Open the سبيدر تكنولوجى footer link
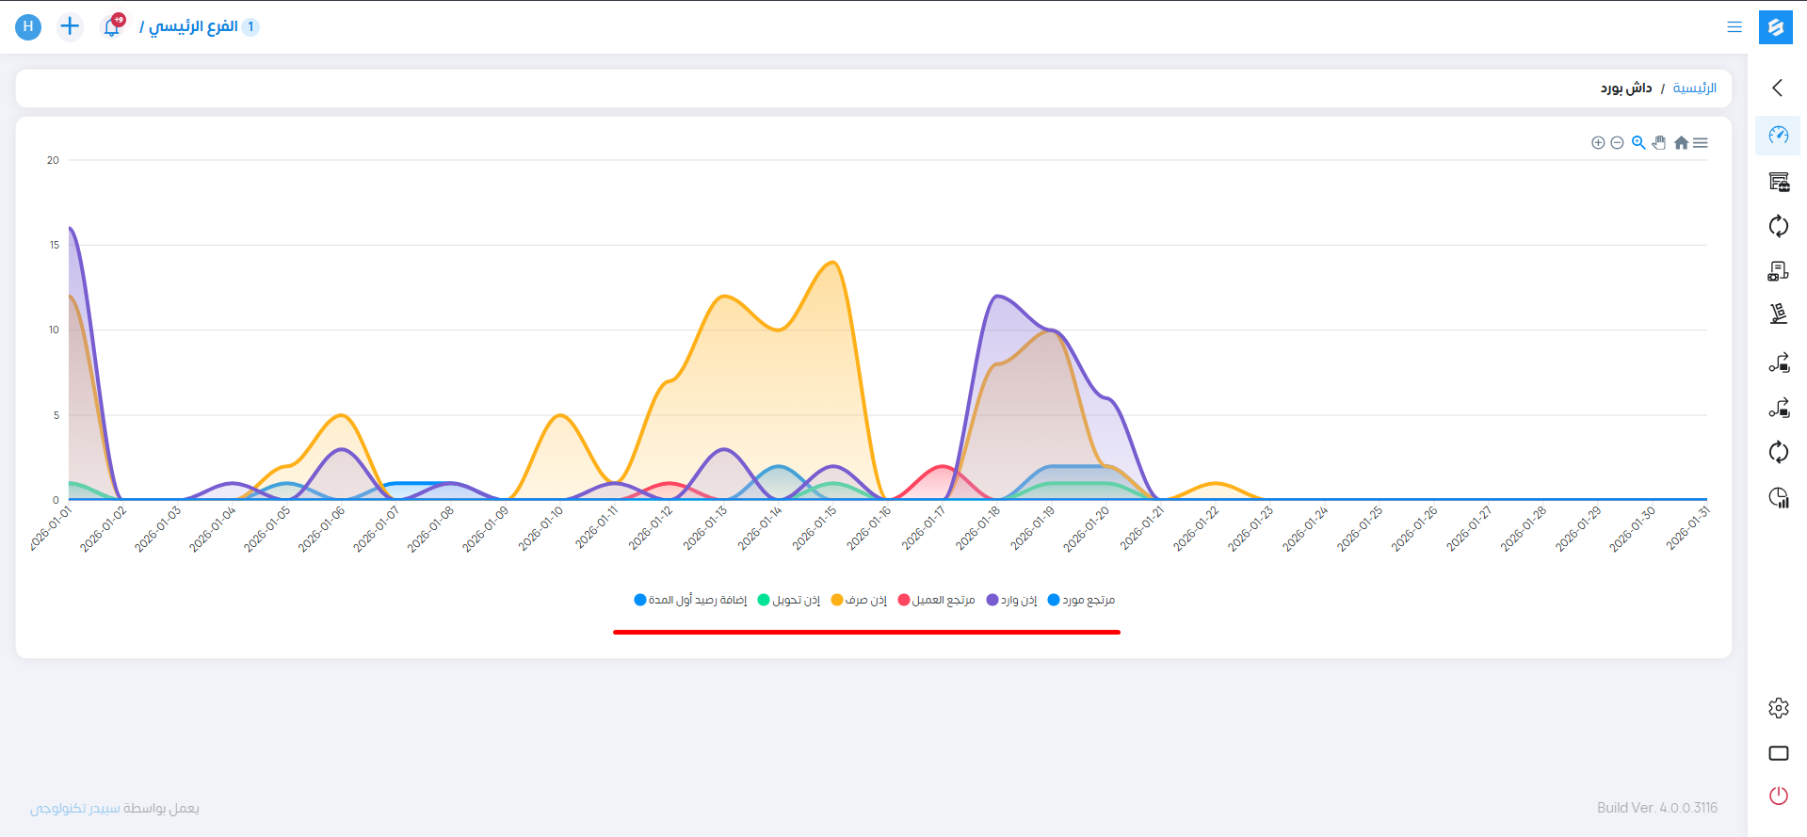 pos(75,808)
